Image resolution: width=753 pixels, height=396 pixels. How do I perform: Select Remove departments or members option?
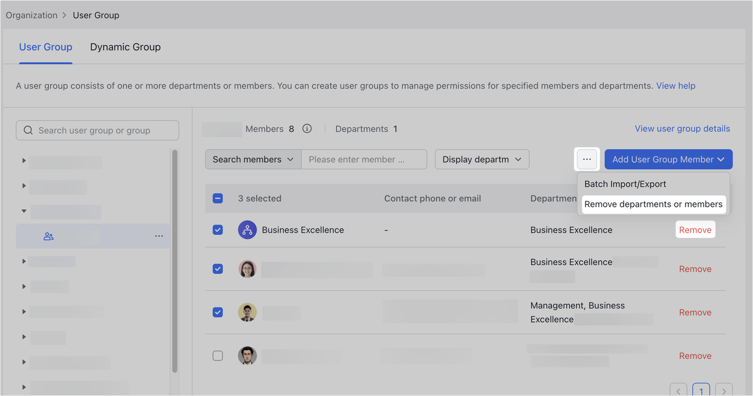pyautogui.click(x=653, y=204)
